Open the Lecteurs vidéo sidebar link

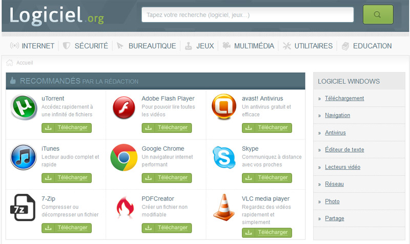pyautogui.click(x=342, y=167)
